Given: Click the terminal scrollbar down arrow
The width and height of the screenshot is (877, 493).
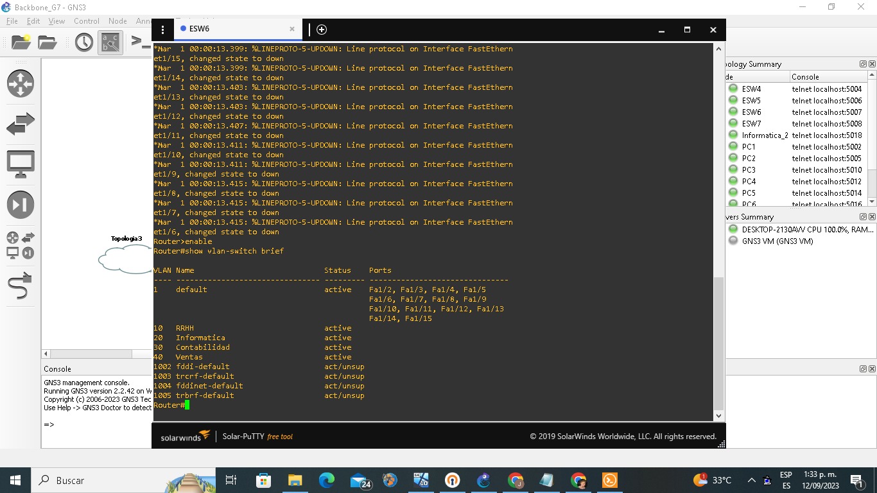Looking at the screenshot, I should pyautogui.click(x=718, y=415).
